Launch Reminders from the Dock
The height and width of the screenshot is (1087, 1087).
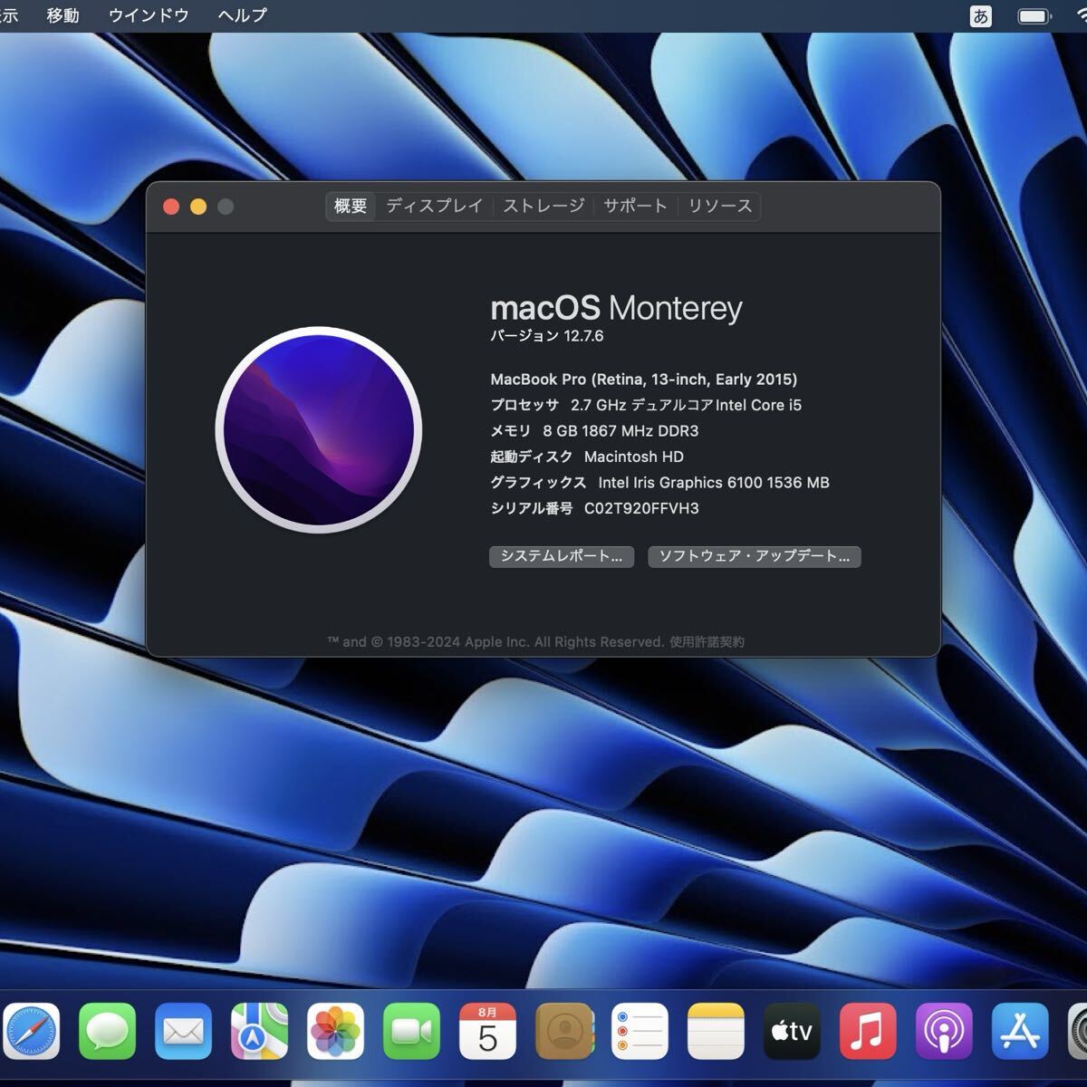(x=640, y=1032)
